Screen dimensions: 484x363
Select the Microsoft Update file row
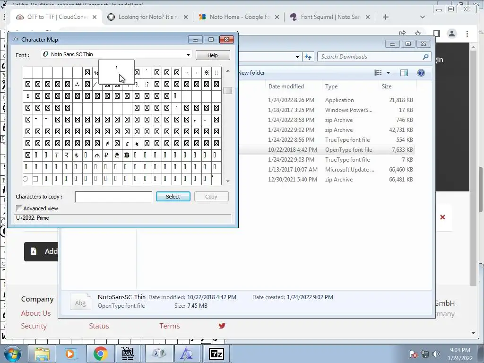pyautogui.click(x=327, y=170)
